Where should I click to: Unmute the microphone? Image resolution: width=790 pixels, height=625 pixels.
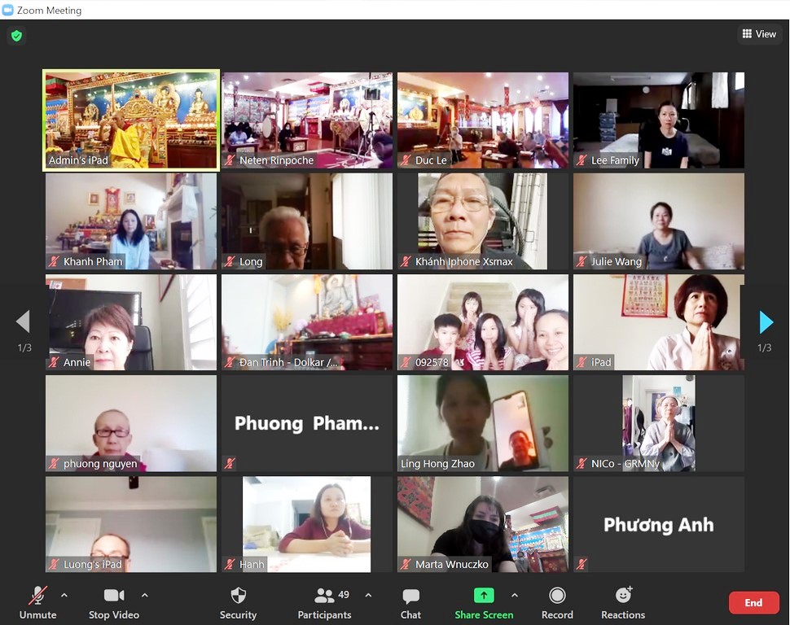click(37, 603)
